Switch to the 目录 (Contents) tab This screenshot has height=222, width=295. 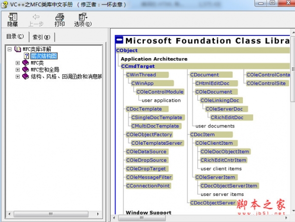[x=15, y=36]
